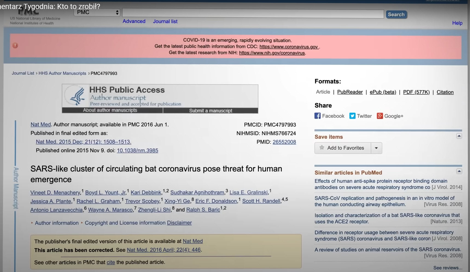Collapse the Save items panel
This screenshot has width=470, height=272.
click(x=459, y=136)
